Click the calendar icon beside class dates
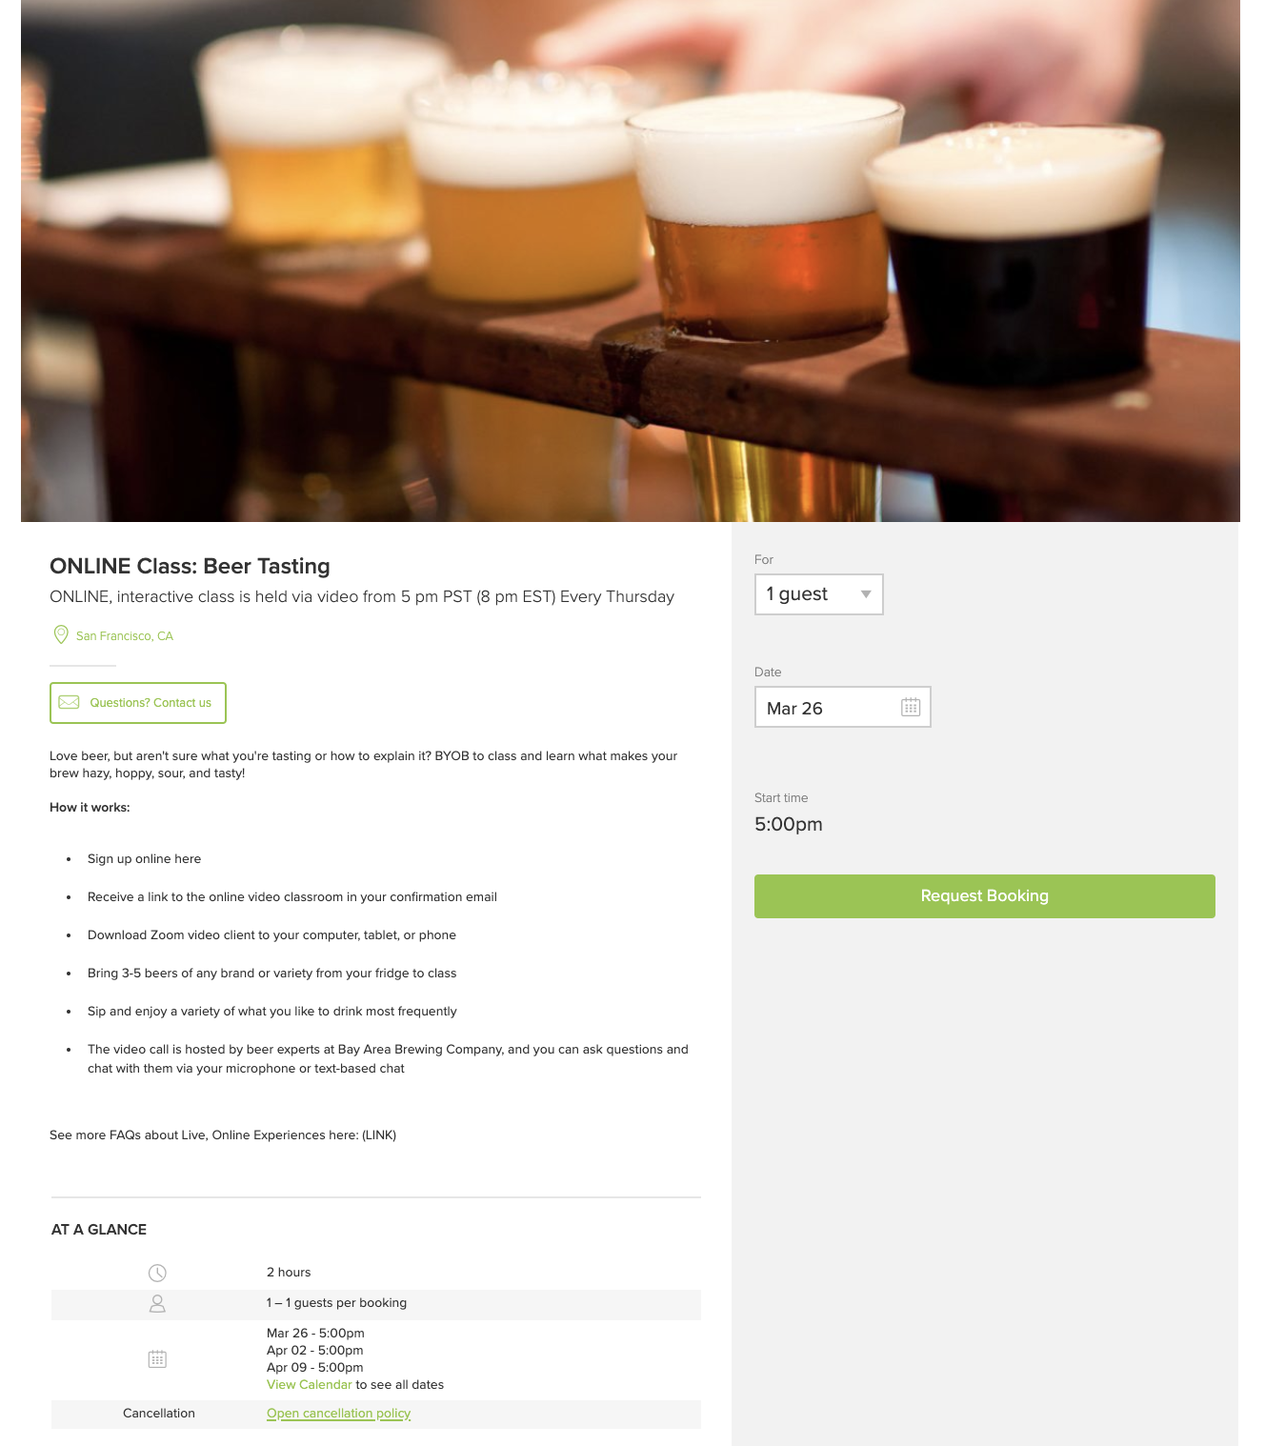The width and height of the screenshot is (1265, 1446). click(157, 1359)
